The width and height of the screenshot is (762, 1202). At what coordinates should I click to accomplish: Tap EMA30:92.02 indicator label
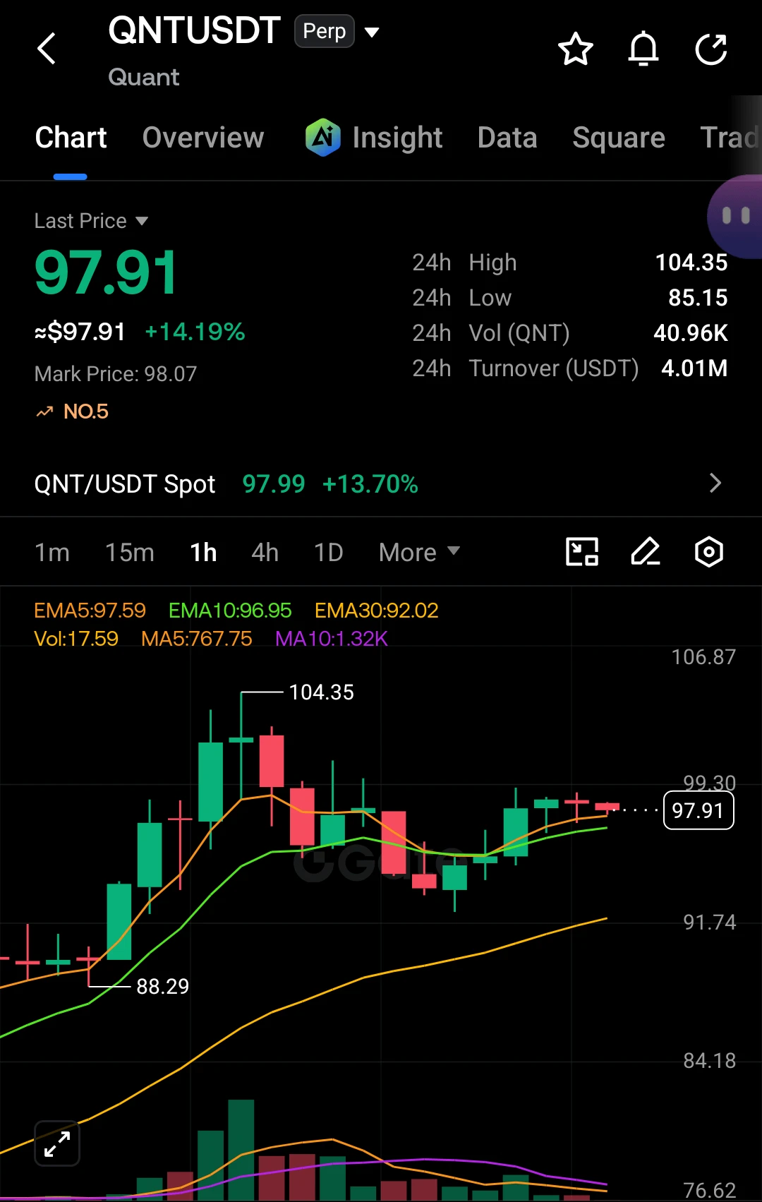click(x=377, y=610)
